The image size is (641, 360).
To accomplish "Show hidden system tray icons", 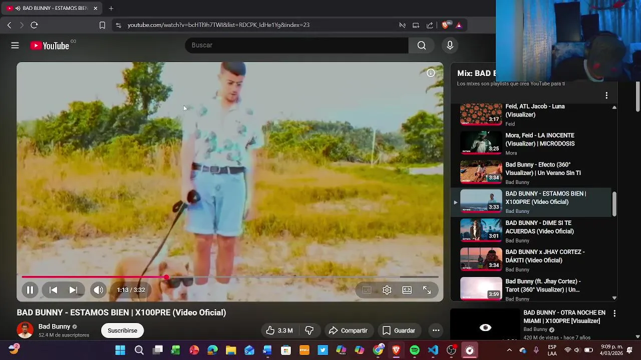I will click(x=509, y=350).
